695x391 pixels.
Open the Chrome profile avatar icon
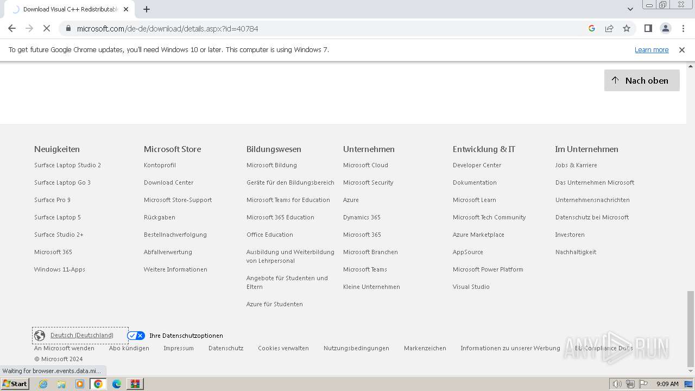[x=665, y=28]
